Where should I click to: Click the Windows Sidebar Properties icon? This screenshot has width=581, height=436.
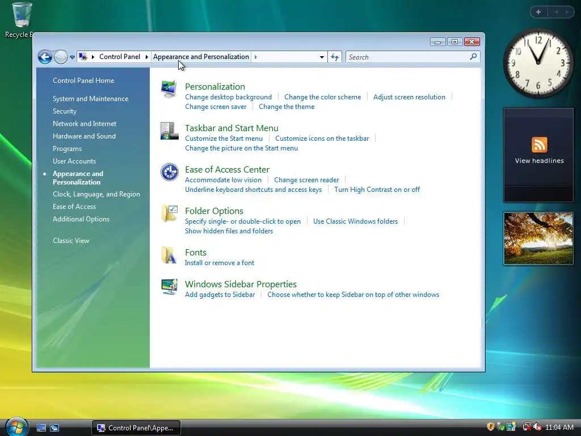(x=169, y=287)
